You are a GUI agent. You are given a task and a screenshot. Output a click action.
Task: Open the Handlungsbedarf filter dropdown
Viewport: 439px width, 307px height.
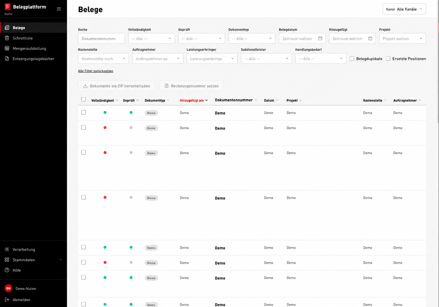point(321,59)
